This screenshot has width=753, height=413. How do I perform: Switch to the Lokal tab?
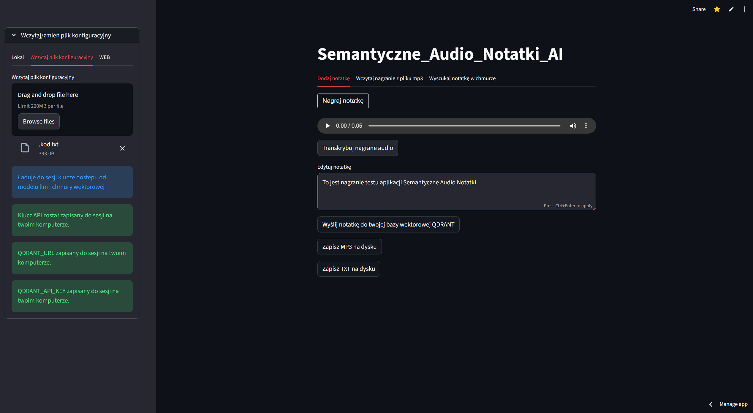point(18,57)
